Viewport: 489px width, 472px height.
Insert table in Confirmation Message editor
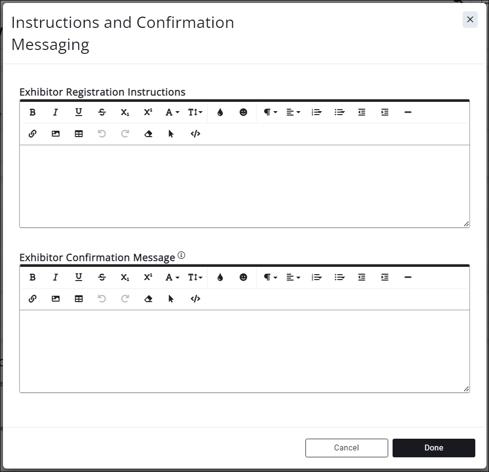coord(79,299)
